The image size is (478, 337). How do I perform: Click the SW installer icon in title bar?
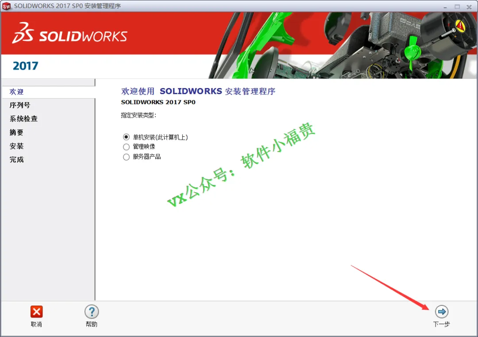(x=6, y=6)
